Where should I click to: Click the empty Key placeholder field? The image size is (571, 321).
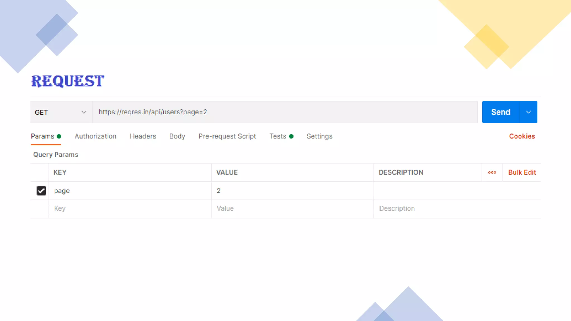[130, 208]
